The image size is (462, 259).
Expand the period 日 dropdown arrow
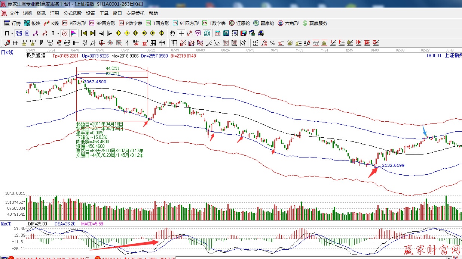pos(12,33)
